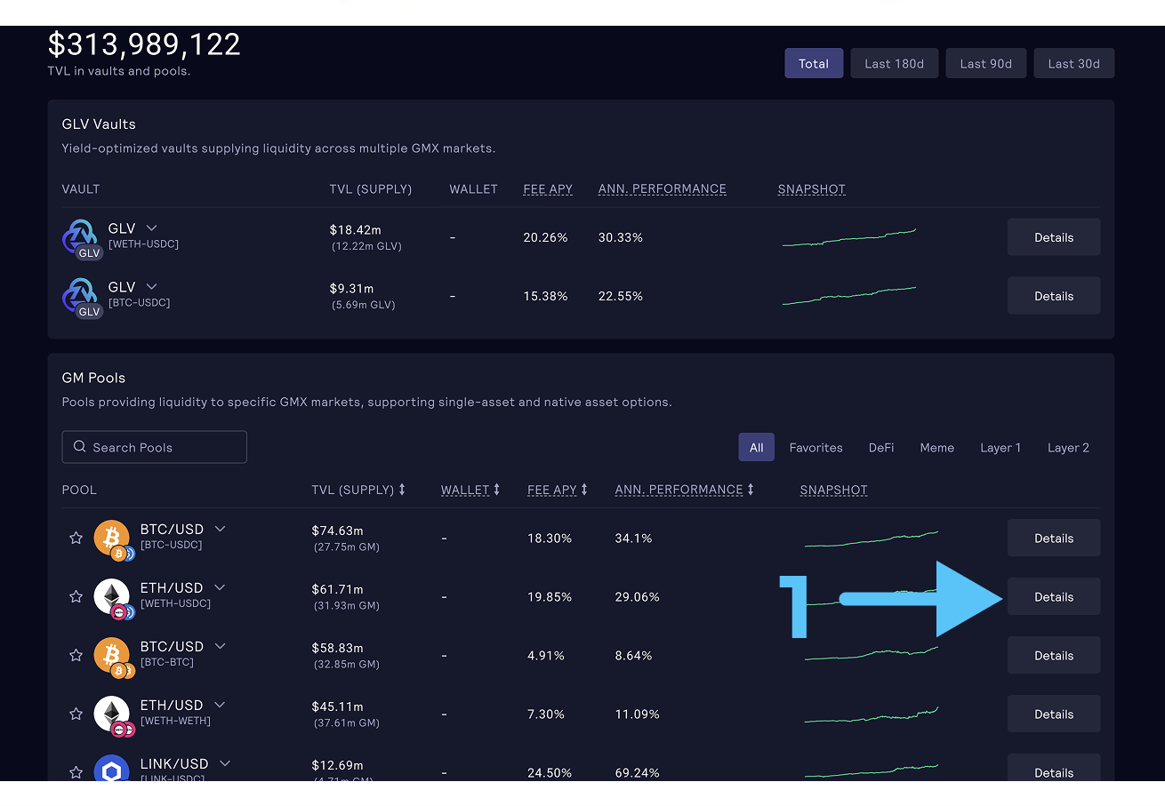Click the Ethereum icon in ETH/USD [WETH-USDC] row
Viewport: 1165px width, 806px height.
(111, 596)
